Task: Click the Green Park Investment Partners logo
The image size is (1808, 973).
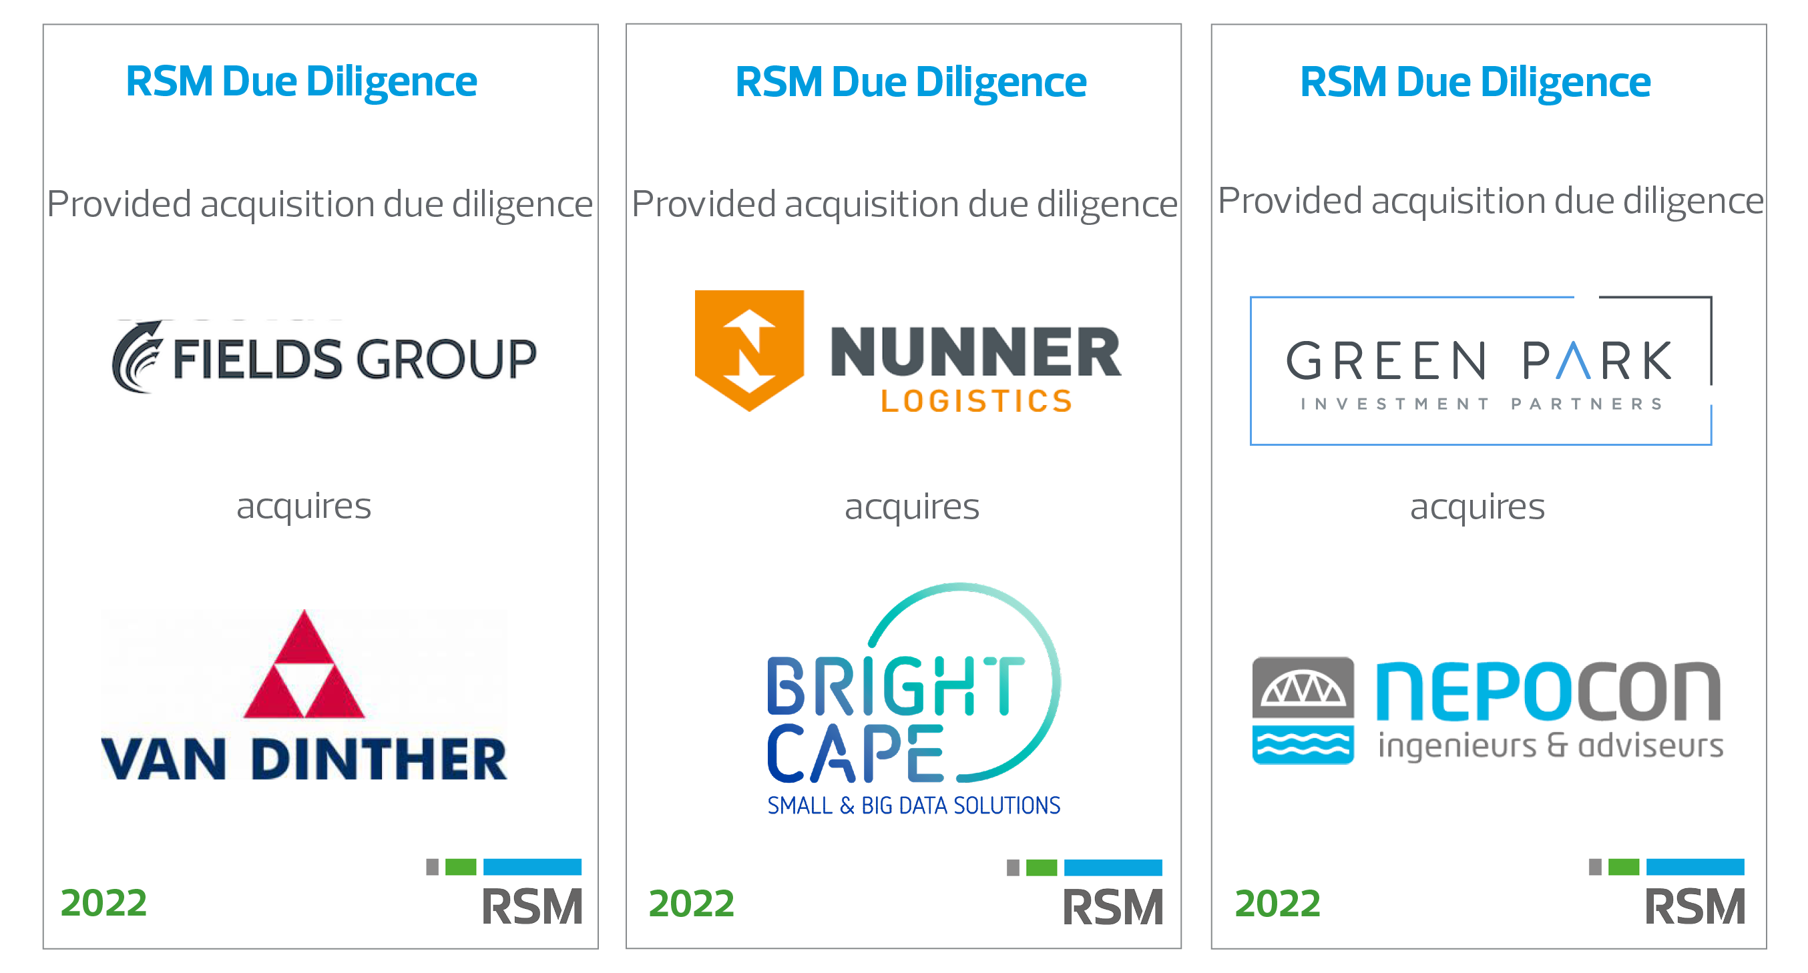Action: 1480,370
